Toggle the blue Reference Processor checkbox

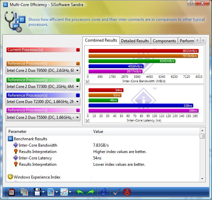(78, 95)
